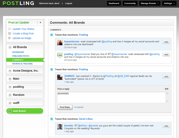This screenshot has height=138, width=179.
Task: Click the postling avatar in the reply tweet
Action: point(60,56)
